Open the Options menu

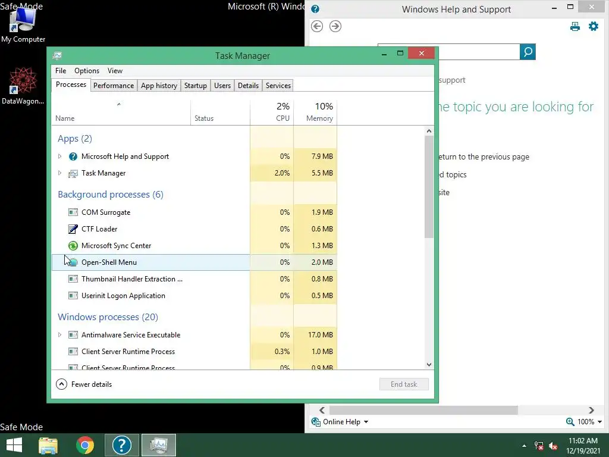tap(87, 71)
